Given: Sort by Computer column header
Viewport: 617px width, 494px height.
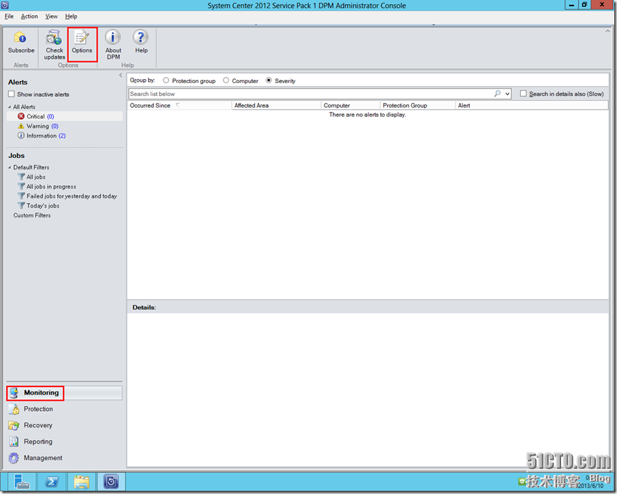Looking at the screenshot, I should [350, 106].
